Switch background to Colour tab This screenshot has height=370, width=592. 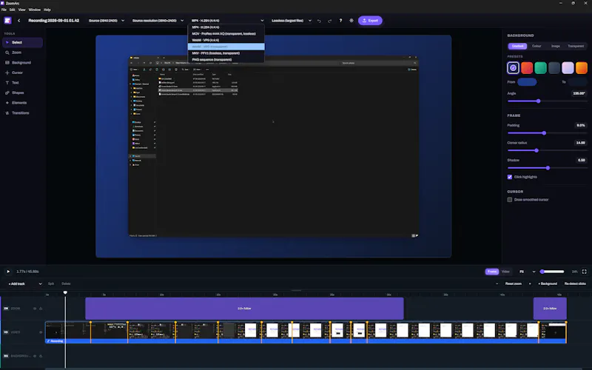(536, 46)
